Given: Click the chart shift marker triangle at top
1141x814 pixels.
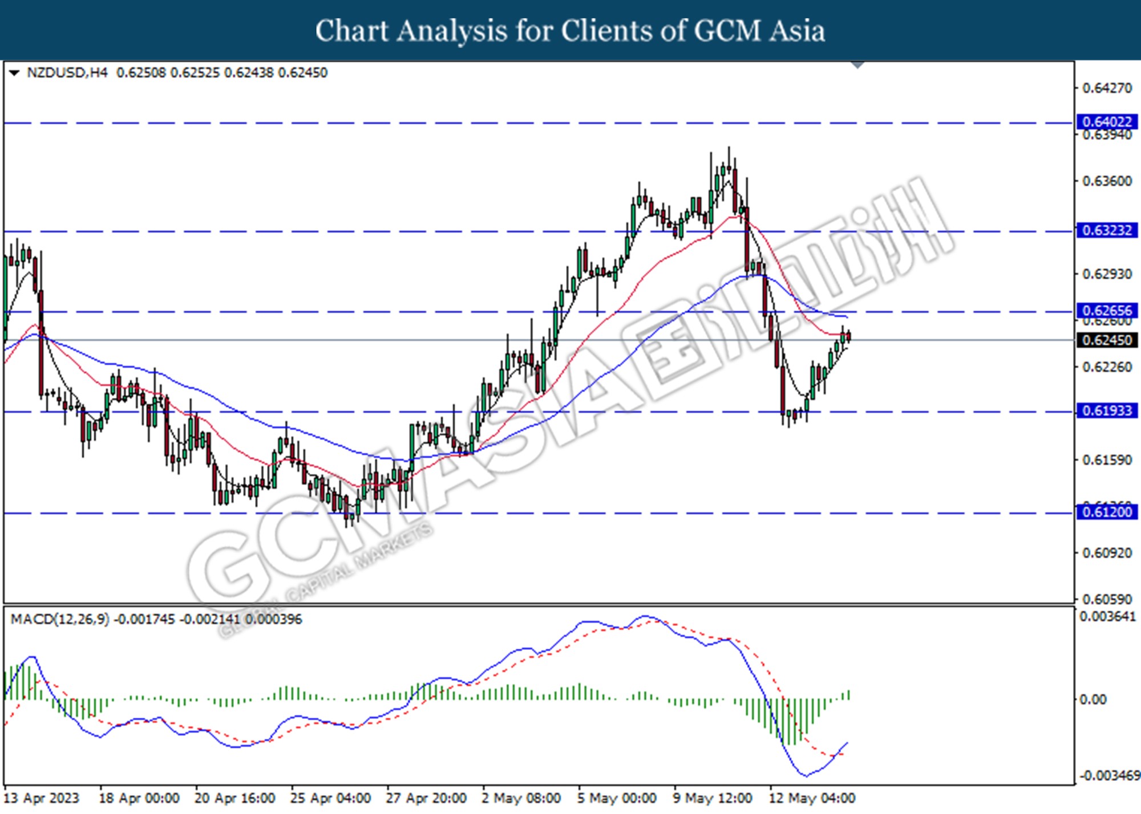Looking at the screenshot, I should 857,65.
